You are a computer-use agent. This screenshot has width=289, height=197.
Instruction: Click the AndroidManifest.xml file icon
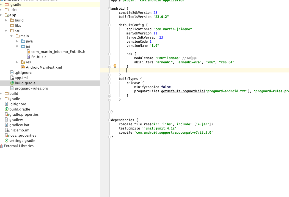(x=23, y=67)
